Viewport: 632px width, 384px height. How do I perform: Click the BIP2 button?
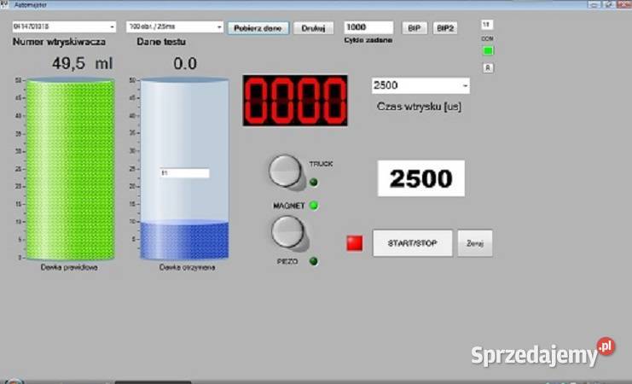445,27
